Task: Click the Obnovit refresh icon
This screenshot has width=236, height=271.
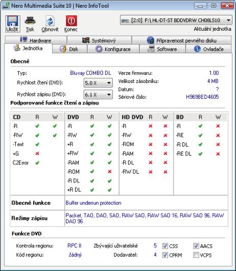Action: tap(50, 21)
